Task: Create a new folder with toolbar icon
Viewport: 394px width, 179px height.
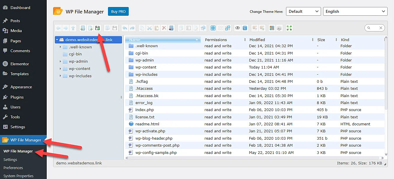Action: [83, 28]
